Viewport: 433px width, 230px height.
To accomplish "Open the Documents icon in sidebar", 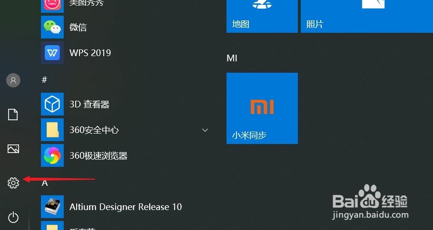I will [13, 115].
